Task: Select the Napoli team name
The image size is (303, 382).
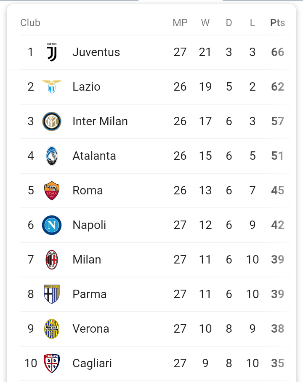Action: 89,225
